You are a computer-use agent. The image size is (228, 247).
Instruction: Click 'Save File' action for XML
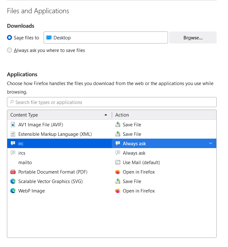pyautogui.click(x=132, y=134)
